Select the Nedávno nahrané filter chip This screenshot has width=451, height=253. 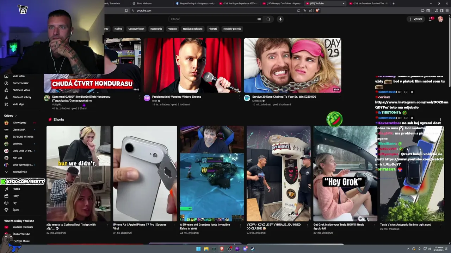[193, 29]
